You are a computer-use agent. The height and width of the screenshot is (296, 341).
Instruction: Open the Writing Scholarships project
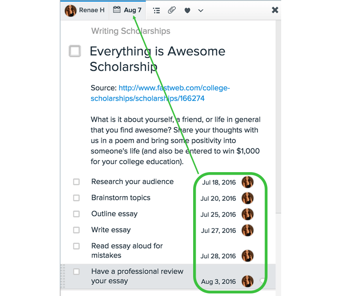(x=131, y=31)
